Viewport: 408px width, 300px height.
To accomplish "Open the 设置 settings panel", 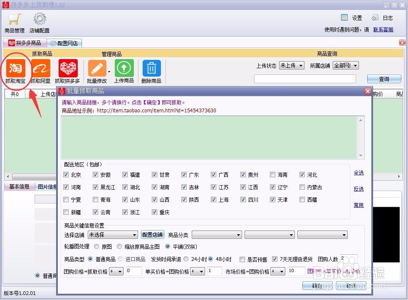I will pyautogui.click(x=351, y=17).
